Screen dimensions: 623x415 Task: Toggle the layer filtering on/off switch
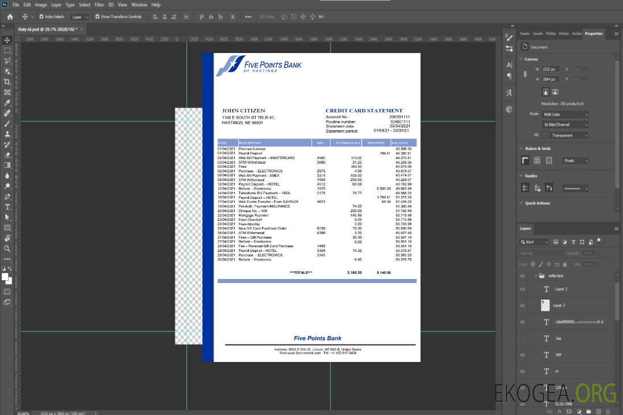coord(599,241)
